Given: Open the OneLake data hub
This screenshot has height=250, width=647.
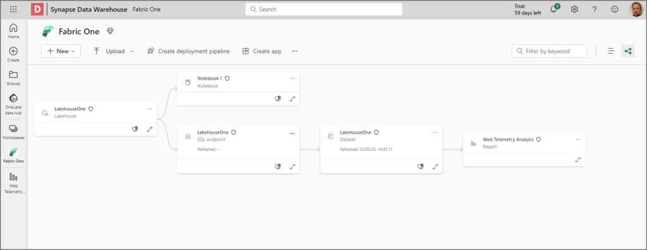Looking at the screenshot, I should point(13,104).
